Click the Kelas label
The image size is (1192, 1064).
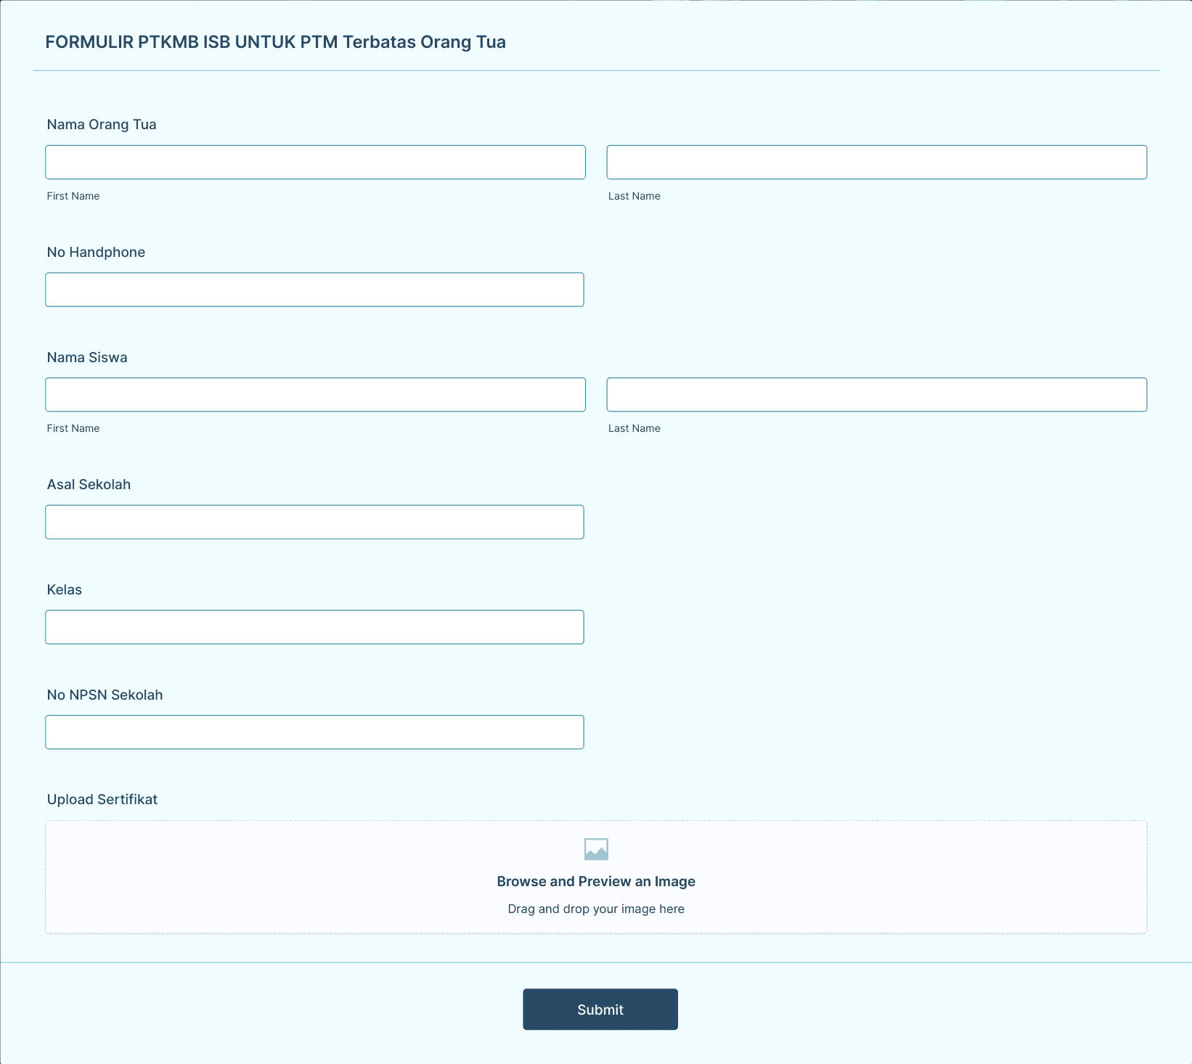coord(65,589)
